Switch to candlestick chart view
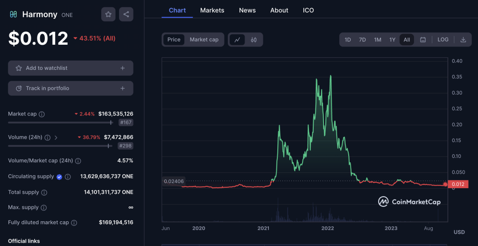The height and width of the screenshot is (246, 478). click(253, 40)
